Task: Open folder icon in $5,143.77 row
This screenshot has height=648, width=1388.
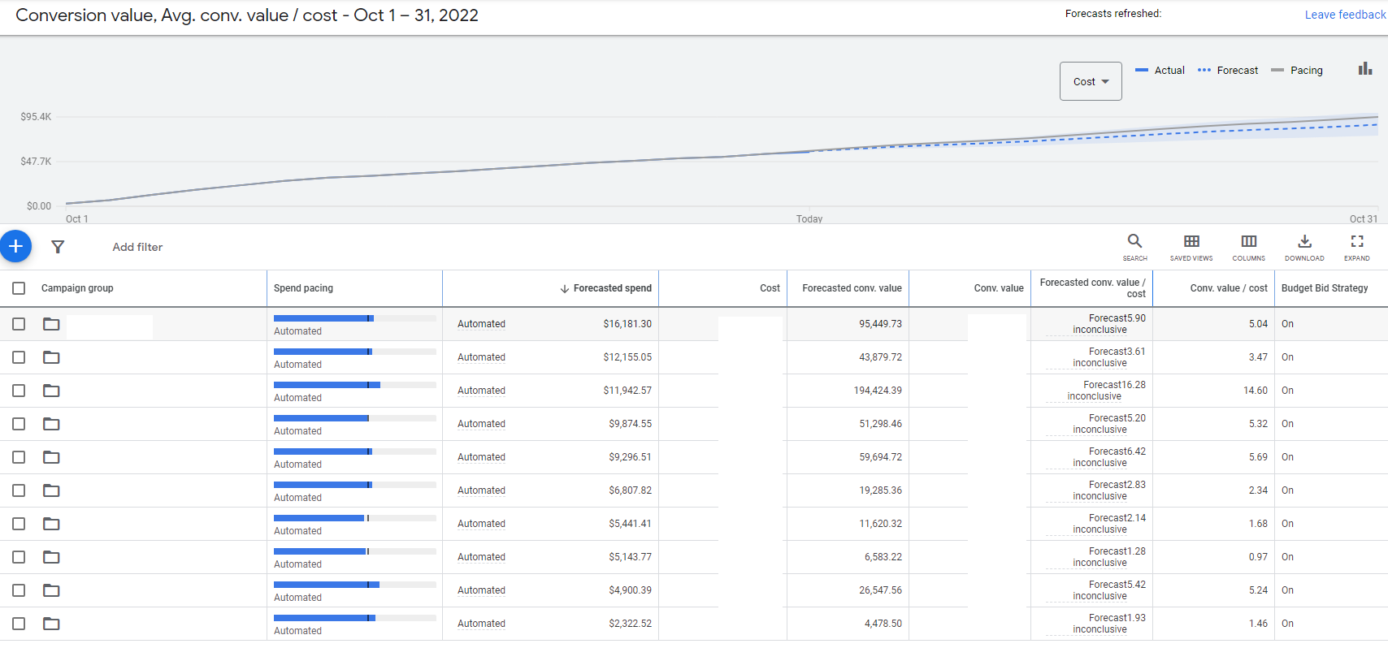Action: (51, 557)
